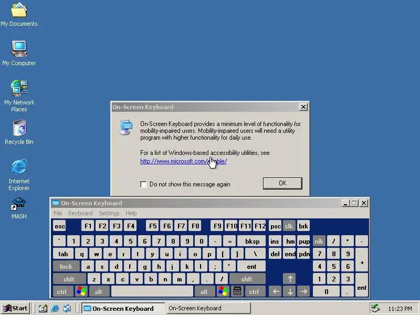Toggle the caps lock key
This screenshot has height=315, width=420.
(x=66, y=267)
